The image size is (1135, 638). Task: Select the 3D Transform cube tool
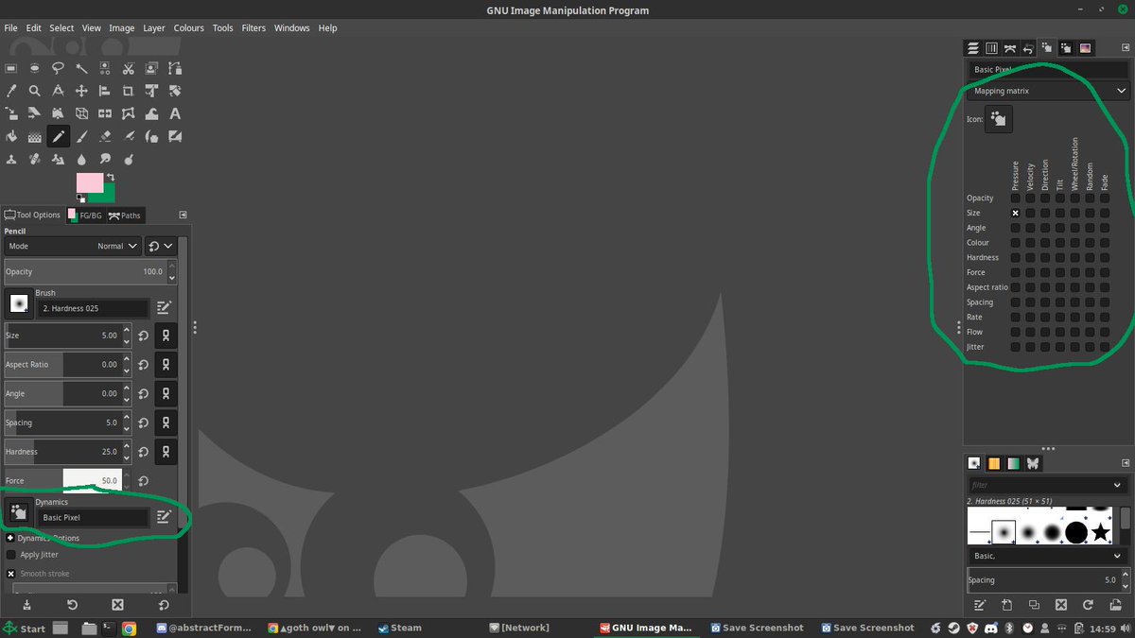click(82, 113)
